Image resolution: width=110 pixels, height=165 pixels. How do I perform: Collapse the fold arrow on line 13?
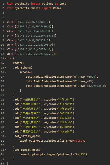(5, 58)
